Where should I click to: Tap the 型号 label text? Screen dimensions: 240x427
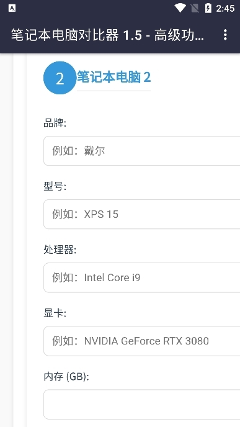55,187
